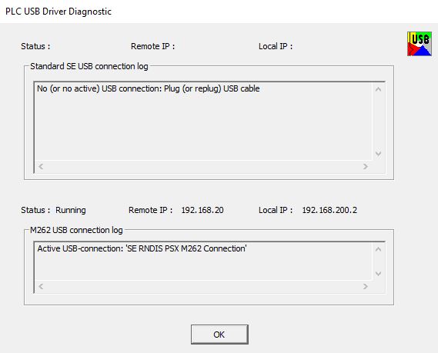The image size is (438, 353).
Task: Click down arrow in M262 log scrollbar
Action: pos(378,274)
